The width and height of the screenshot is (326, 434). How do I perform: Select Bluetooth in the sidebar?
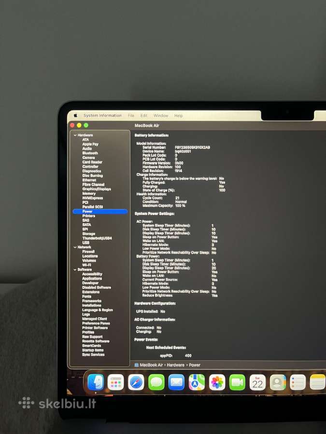[x=90, y=153]
